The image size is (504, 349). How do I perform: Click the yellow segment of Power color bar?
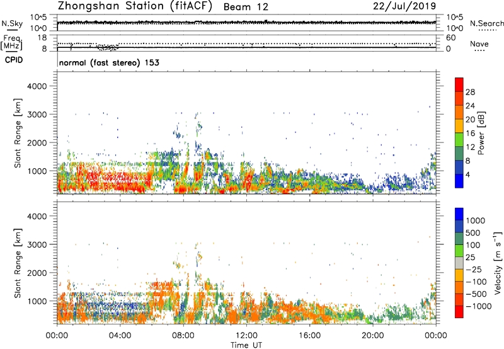(x=459, y=125)
